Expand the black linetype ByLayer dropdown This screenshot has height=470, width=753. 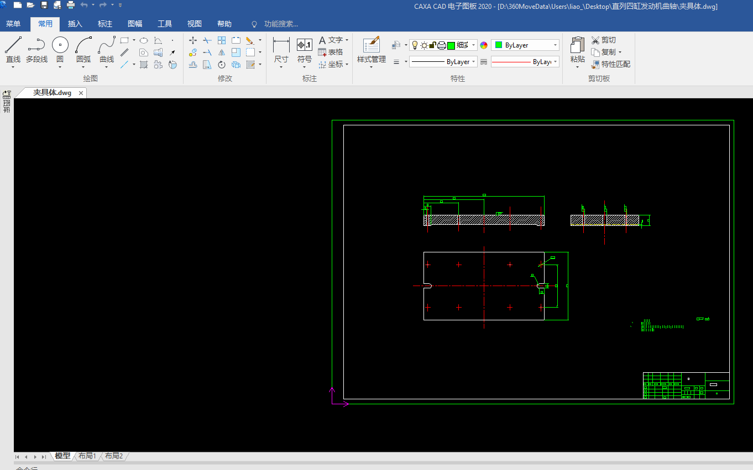click(x=474, y=62)
